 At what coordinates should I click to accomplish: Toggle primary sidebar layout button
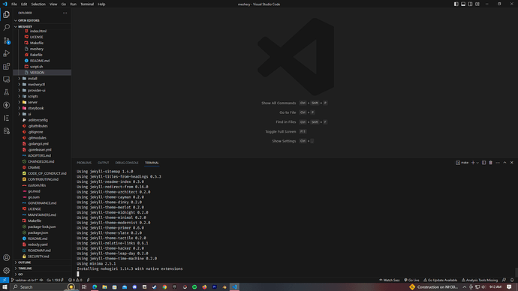click(x=456, y=4)
